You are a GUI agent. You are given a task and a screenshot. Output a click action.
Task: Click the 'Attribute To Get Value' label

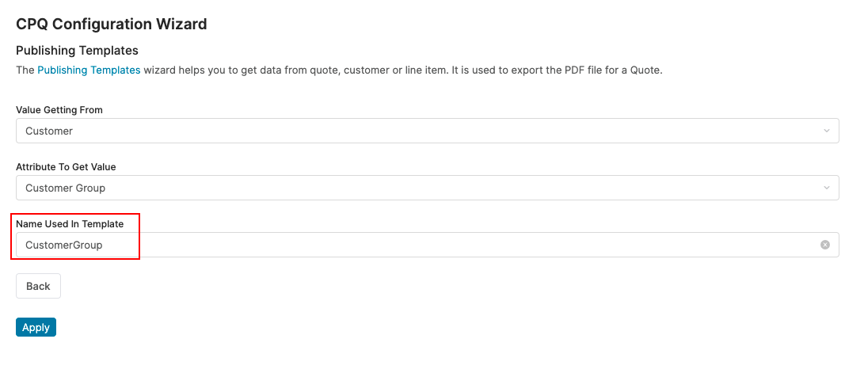pyautogui.click(x=66, y=166)
